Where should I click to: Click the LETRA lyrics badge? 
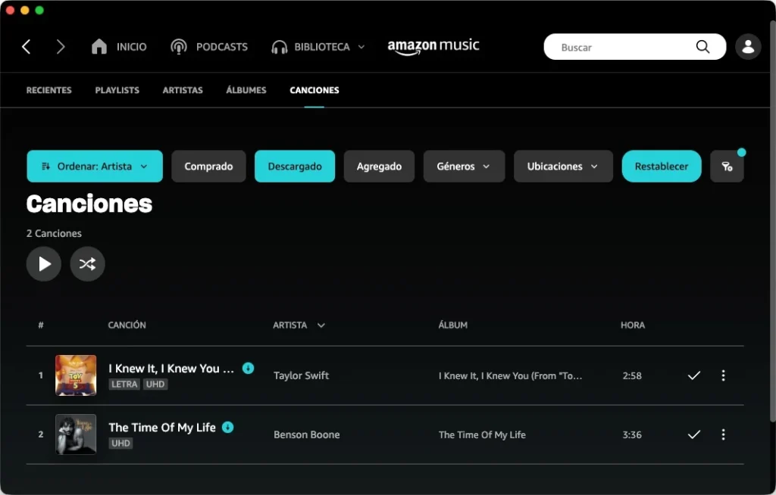click(x=124, y=384)
